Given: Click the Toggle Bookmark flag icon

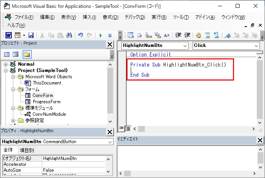Looking at the screenshot, I should [x=228, y=35].
